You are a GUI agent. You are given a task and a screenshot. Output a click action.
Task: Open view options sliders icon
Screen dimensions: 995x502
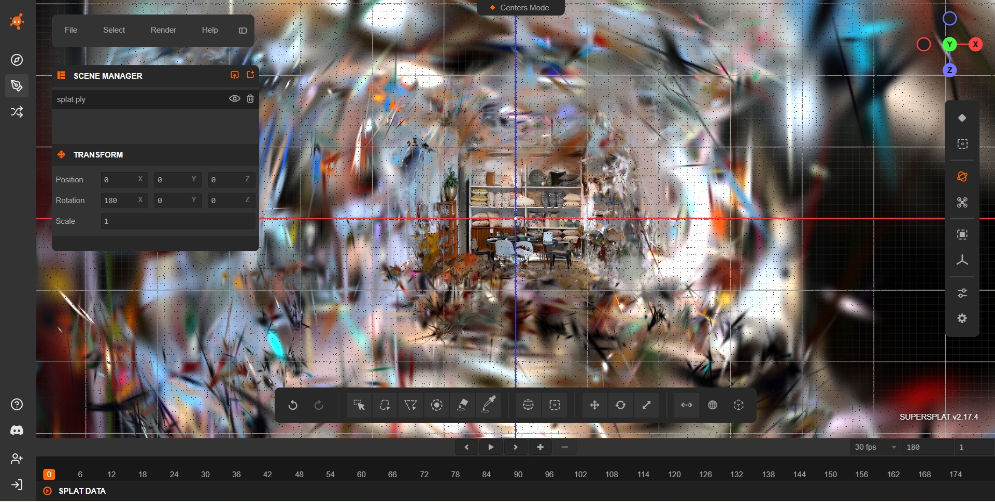click(962, 293)
